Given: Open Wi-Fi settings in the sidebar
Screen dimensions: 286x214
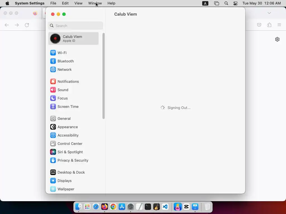Looking at the screenshot, I should coord(73,53).
